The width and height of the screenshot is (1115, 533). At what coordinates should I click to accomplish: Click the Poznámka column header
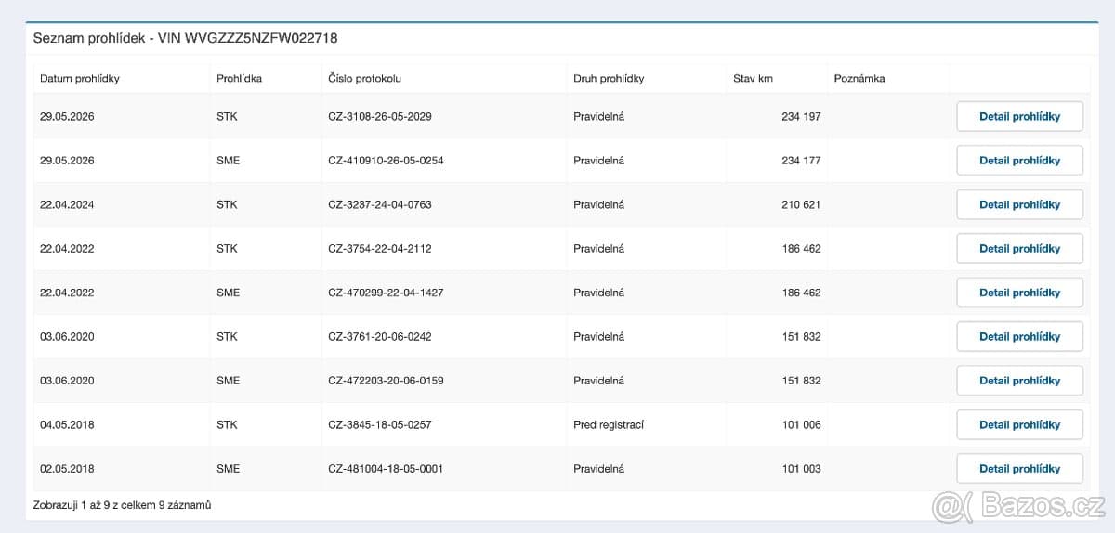(859, 79)
